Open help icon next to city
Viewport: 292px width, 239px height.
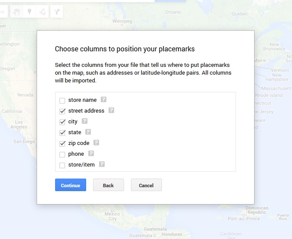point(84,121)
